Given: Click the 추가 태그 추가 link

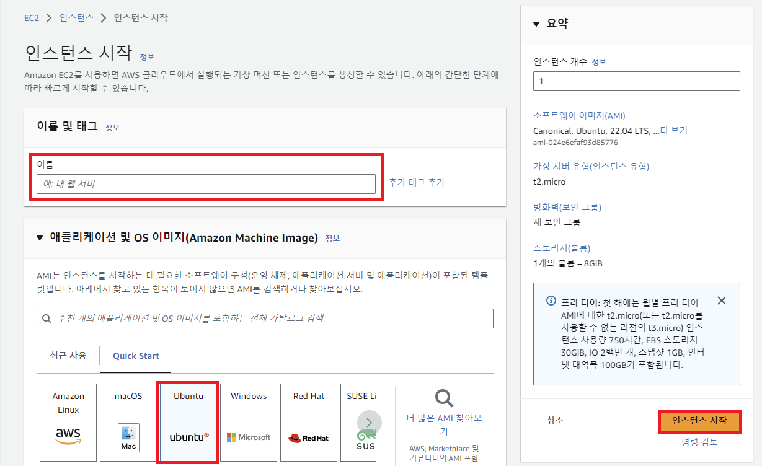Looking at the screenshot, I should click(x=417, y=182).
